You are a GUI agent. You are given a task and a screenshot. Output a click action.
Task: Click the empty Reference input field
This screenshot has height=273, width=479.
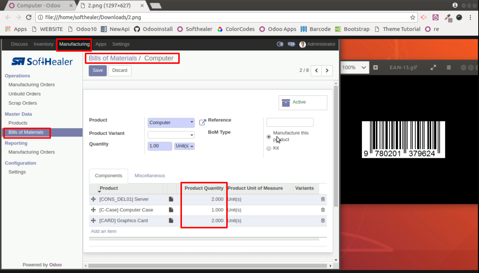pyautogui.click(x=290, y=122)
